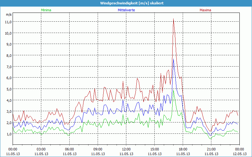Click the 1,0 y-axis tick label

click(8, 134)
